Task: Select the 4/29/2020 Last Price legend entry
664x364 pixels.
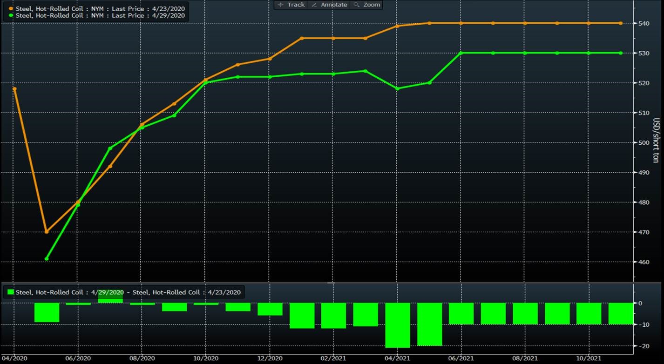Action: 100,15
